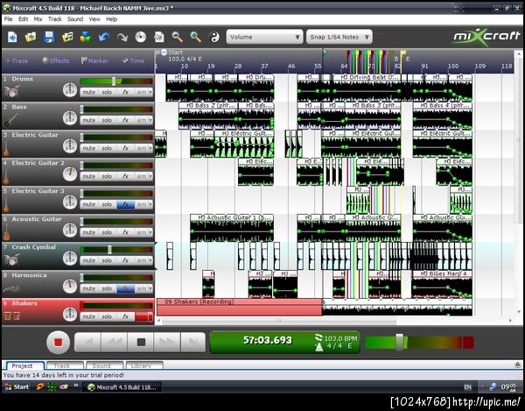This screenshot has height=411, width=525.
Task: Open fx for the Bass track
Action: (125, 120)
